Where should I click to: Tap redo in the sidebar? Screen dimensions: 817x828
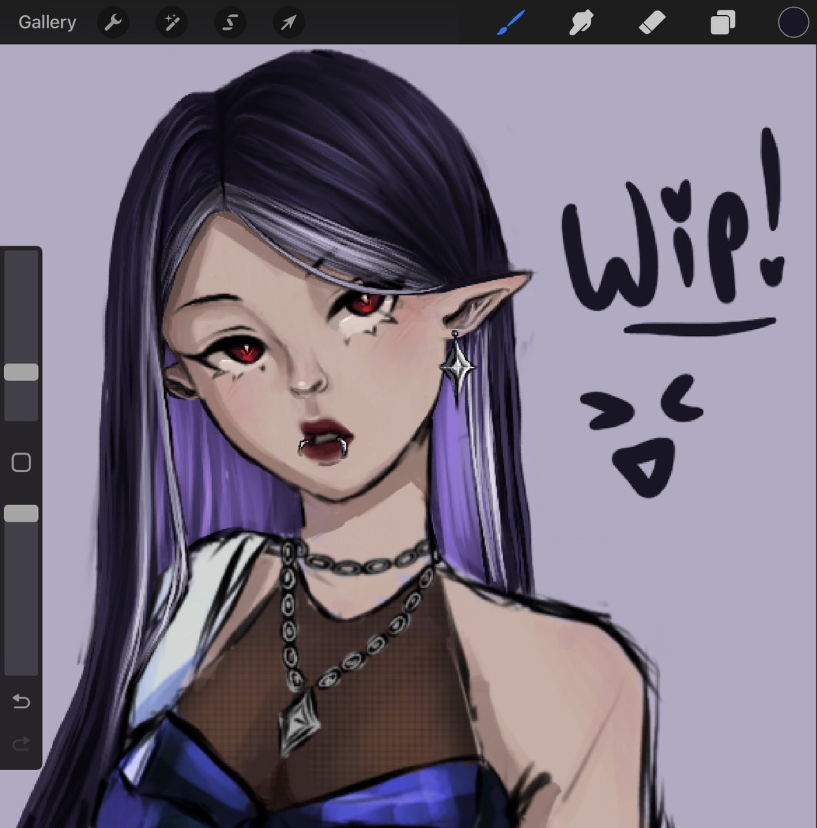(x=21, y=743)
